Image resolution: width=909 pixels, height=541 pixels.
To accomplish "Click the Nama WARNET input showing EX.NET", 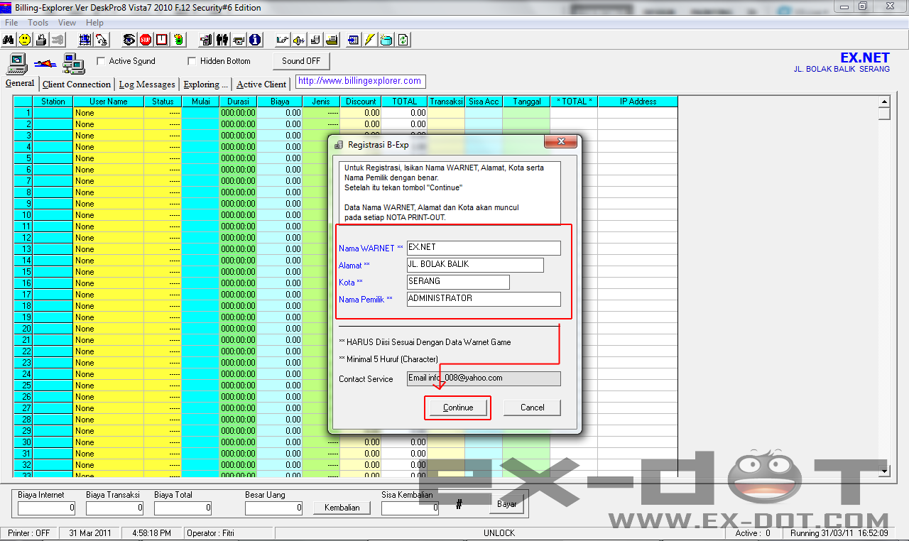I will pyautogui.click(x=484, y=248).
